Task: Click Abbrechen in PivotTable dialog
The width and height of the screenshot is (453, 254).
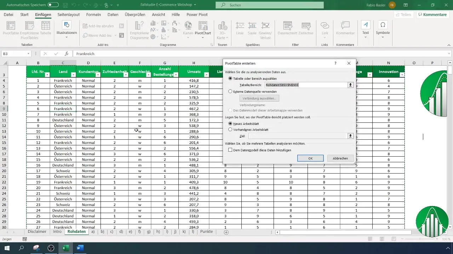Action: pyautogui.click(x=340, y=158)
